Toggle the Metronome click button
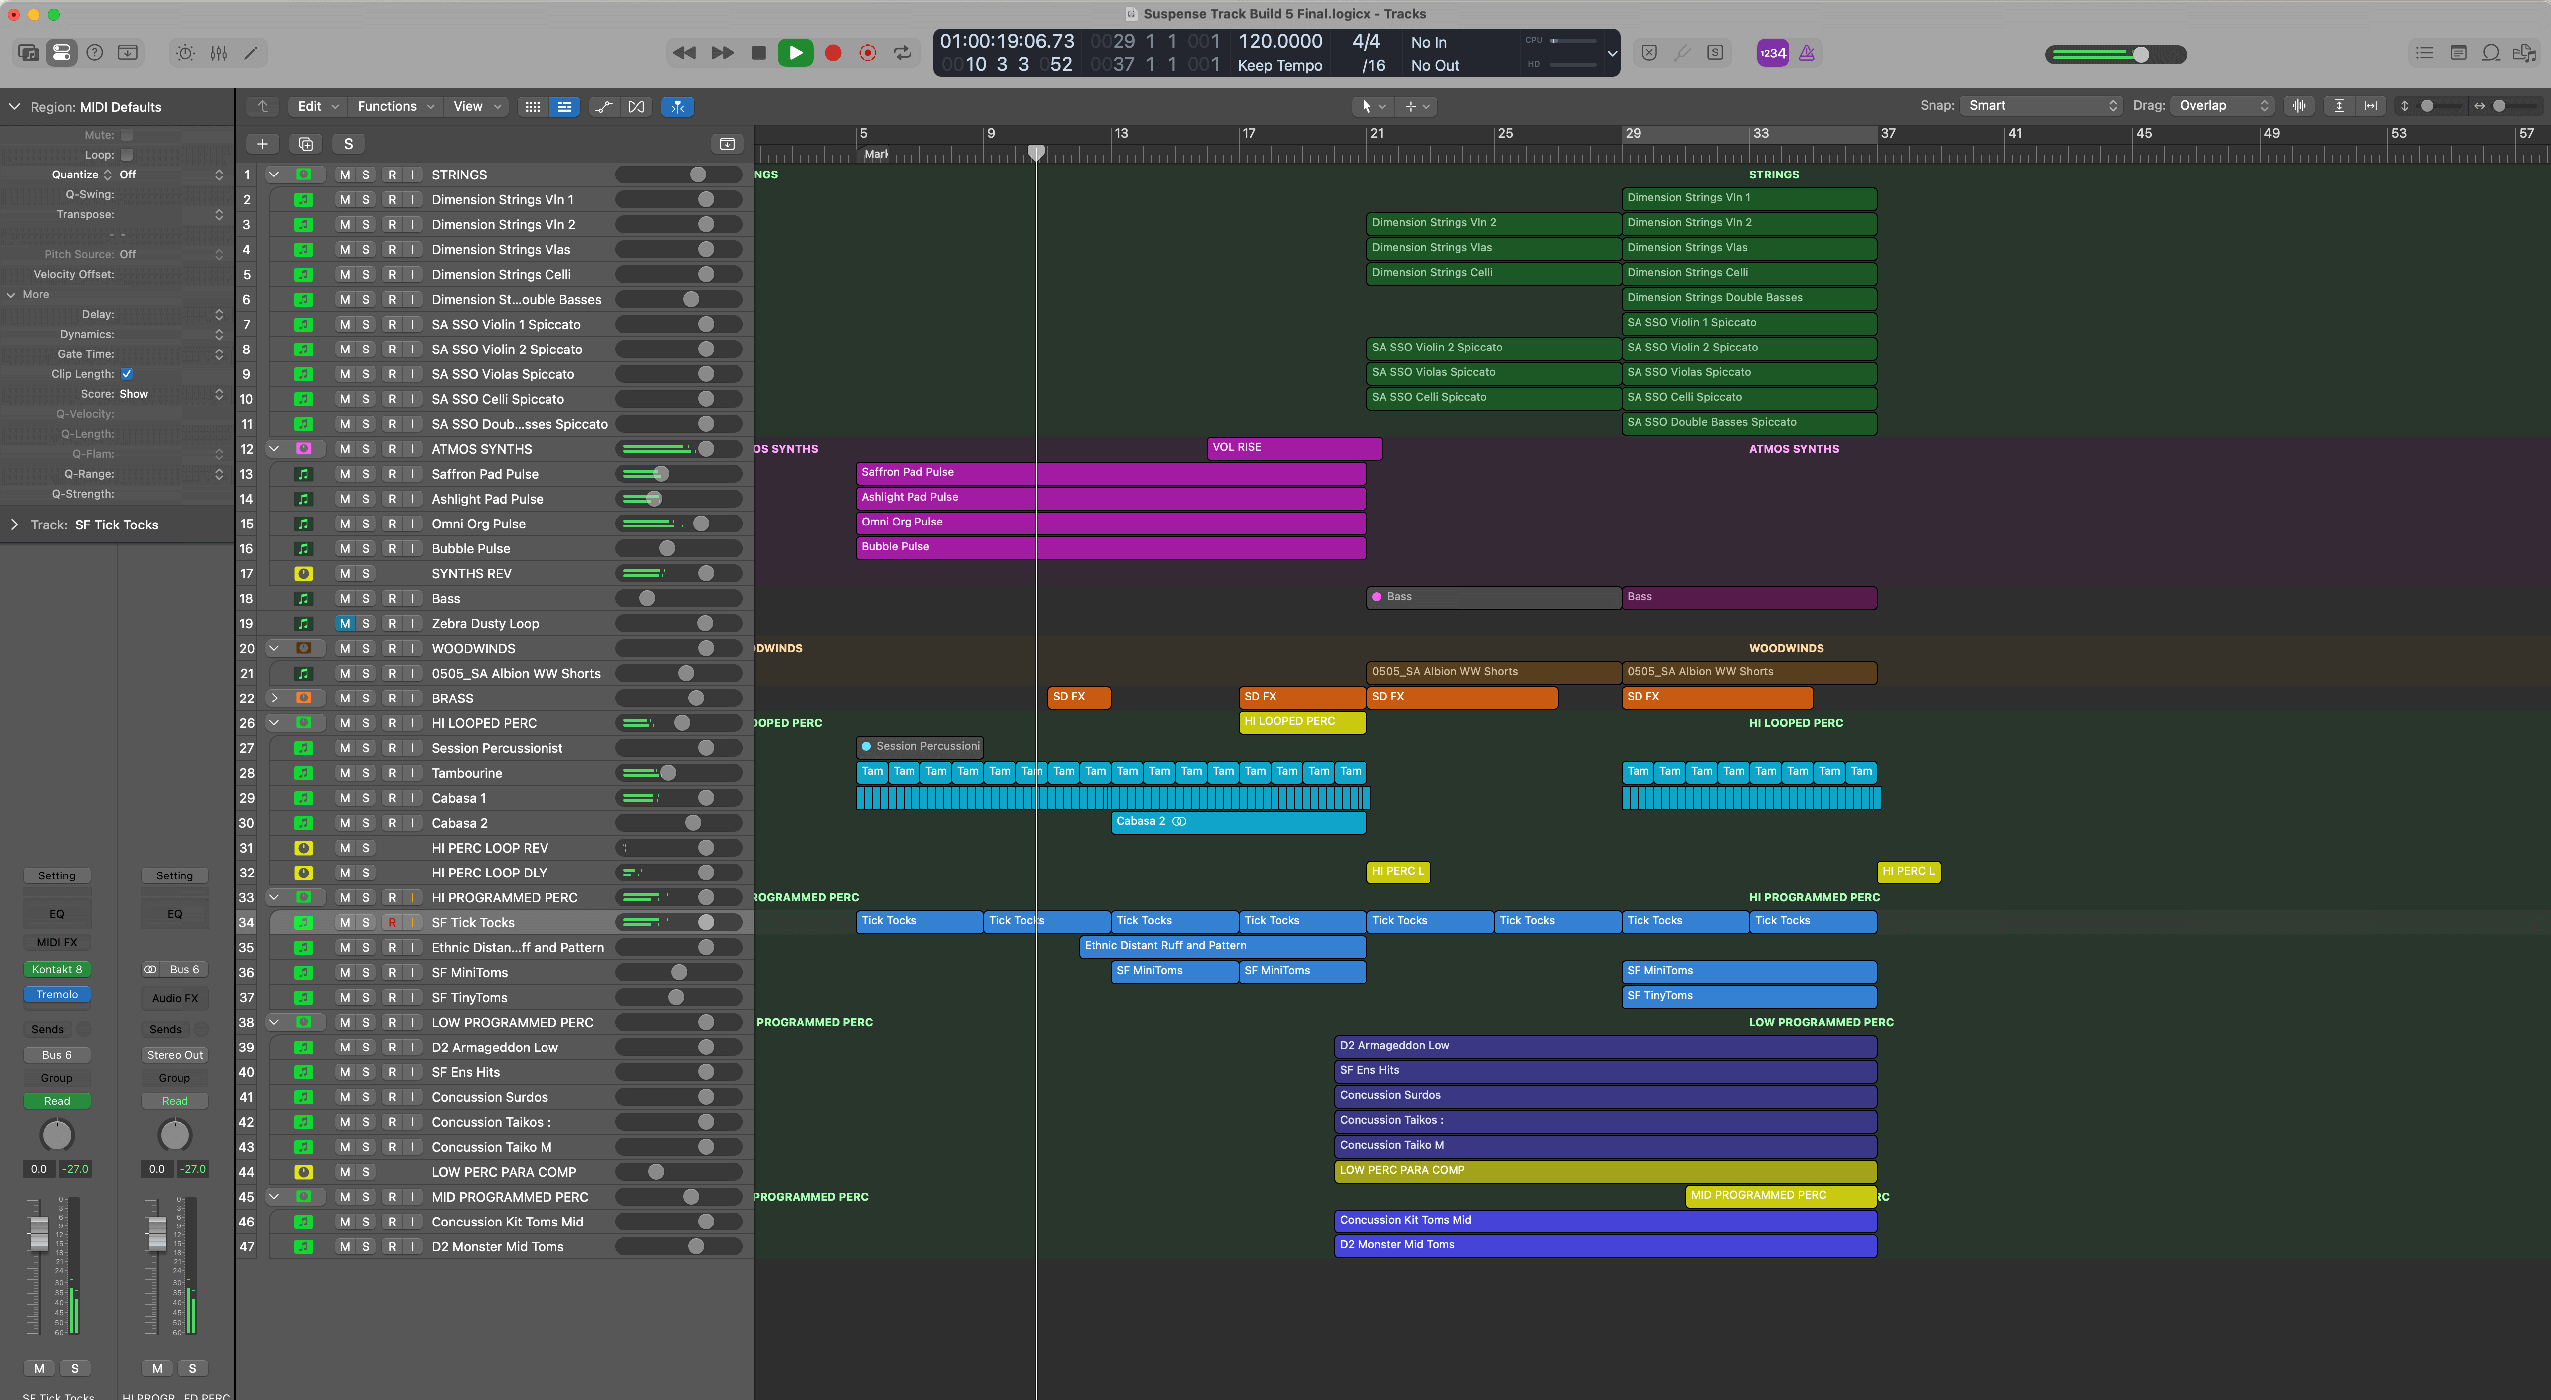The height and width of the screenshot is (1400, 2551). (1807, 53)
